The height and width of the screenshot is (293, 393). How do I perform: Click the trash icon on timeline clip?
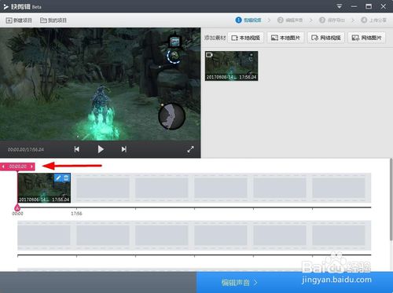coord(66,178)
